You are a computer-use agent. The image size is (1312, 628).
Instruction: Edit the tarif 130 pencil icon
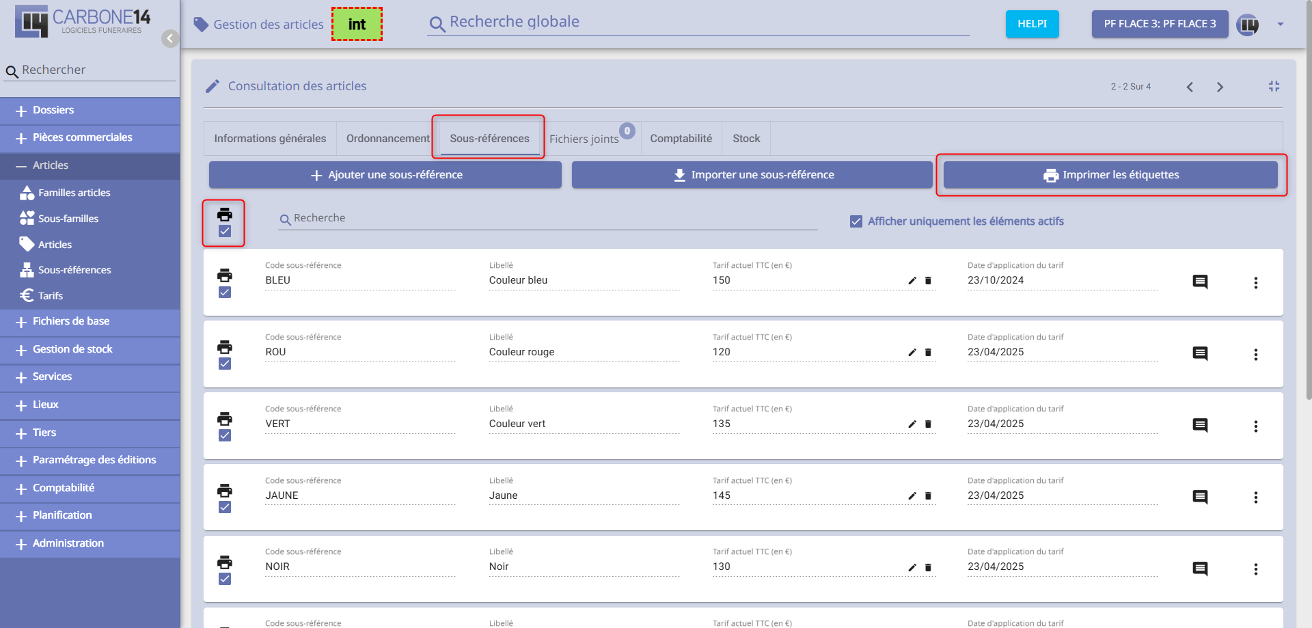click(x=912, y=568)
